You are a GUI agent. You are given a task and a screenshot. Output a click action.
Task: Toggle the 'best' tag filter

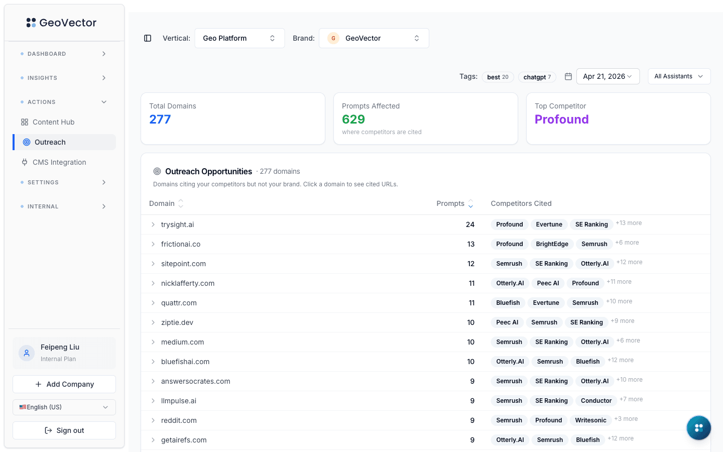tap(498, 76)
